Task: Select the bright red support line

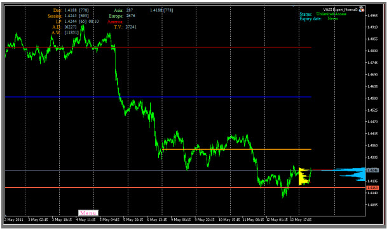Action: coord(185,188)
